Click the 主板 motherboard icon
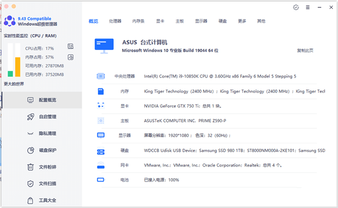Viewport: 338px width, 208px height. [x=101, y=121]
